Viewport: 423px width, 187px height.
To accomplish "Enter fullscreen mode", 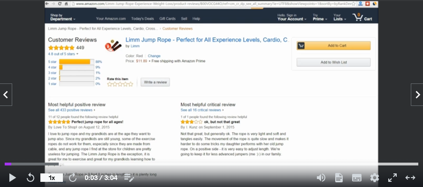I will pos(392,178).
